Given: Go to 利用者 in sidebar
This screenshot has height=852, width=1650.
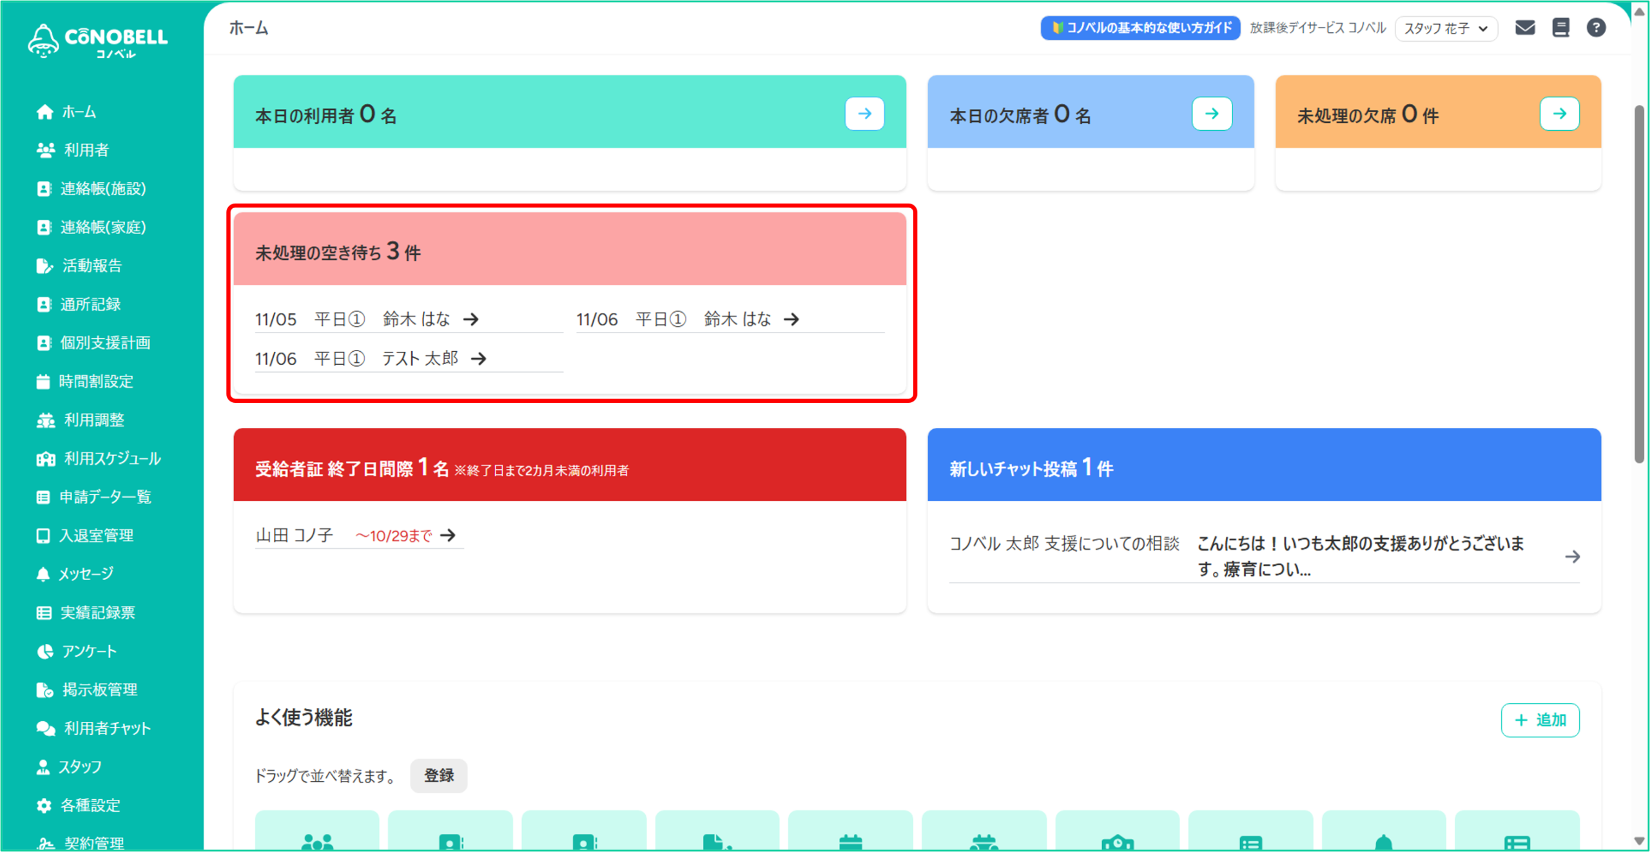Looking at the screenshot, I should (86, 150).
